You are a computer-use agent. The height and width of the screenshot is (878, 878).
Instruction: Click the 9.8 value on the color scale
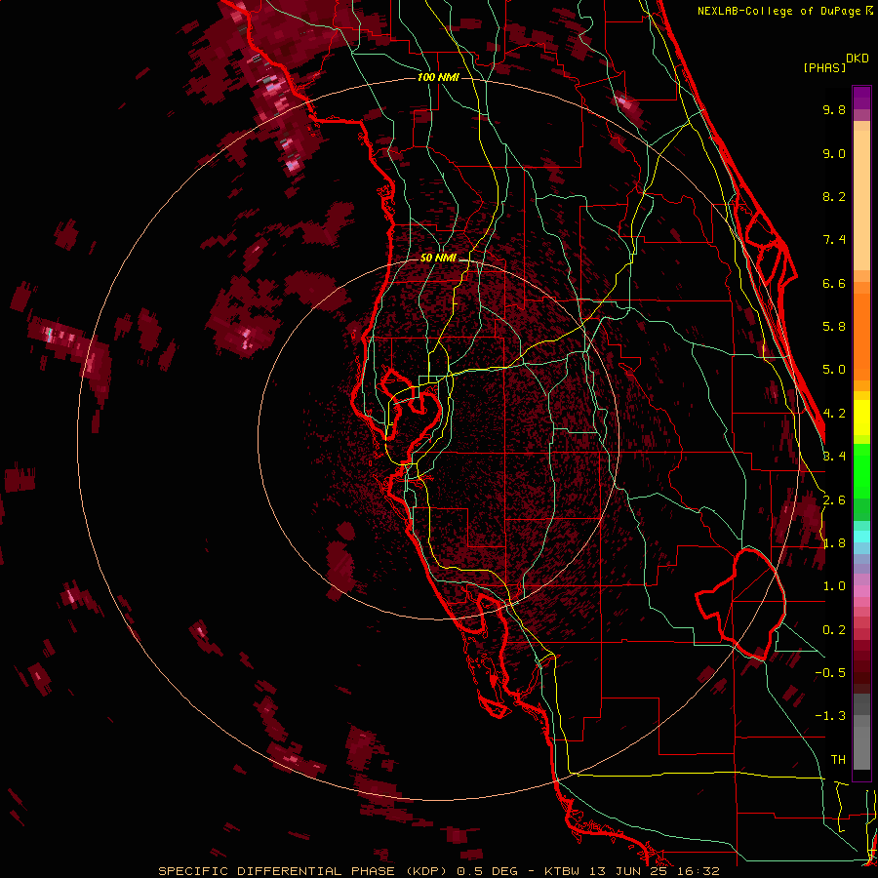click(834, 109)
